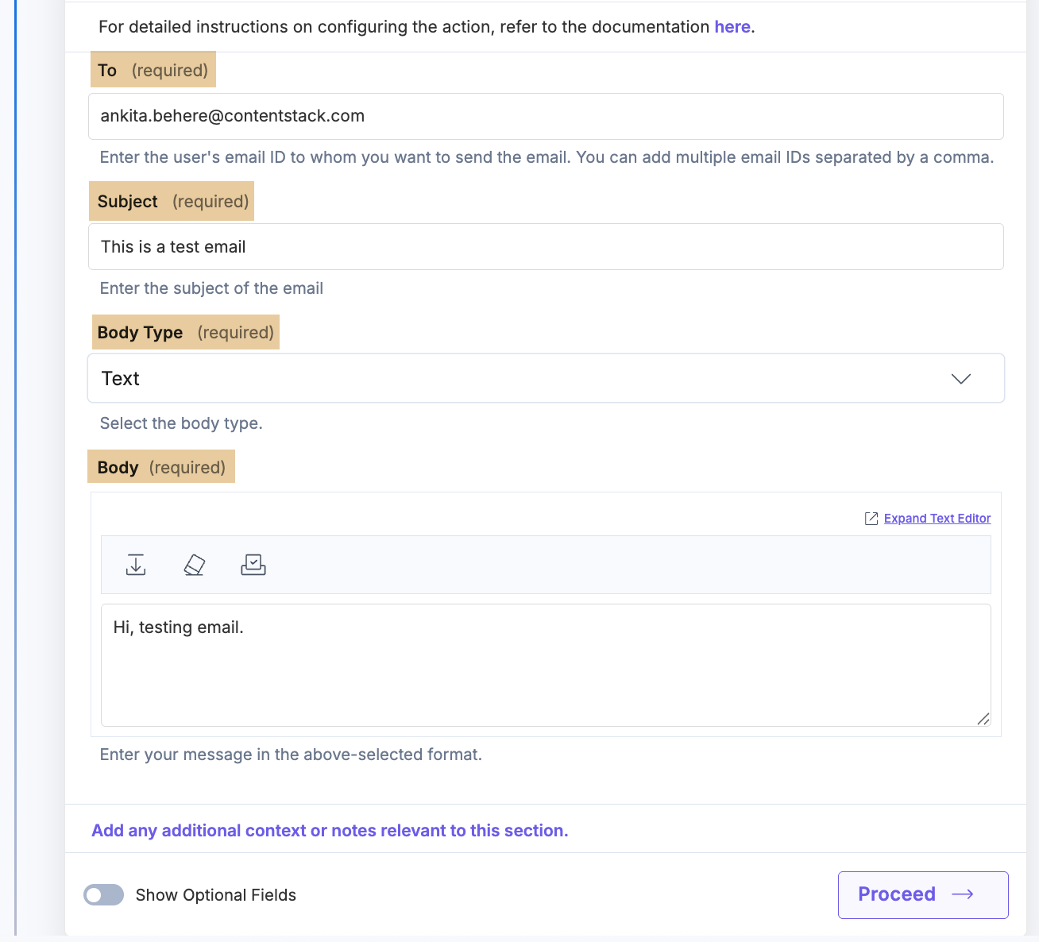Click the 'Body Type (required)' field label
Image resolution: width=1039 pixels, height=942 pixels.
(x=185, y=332)
